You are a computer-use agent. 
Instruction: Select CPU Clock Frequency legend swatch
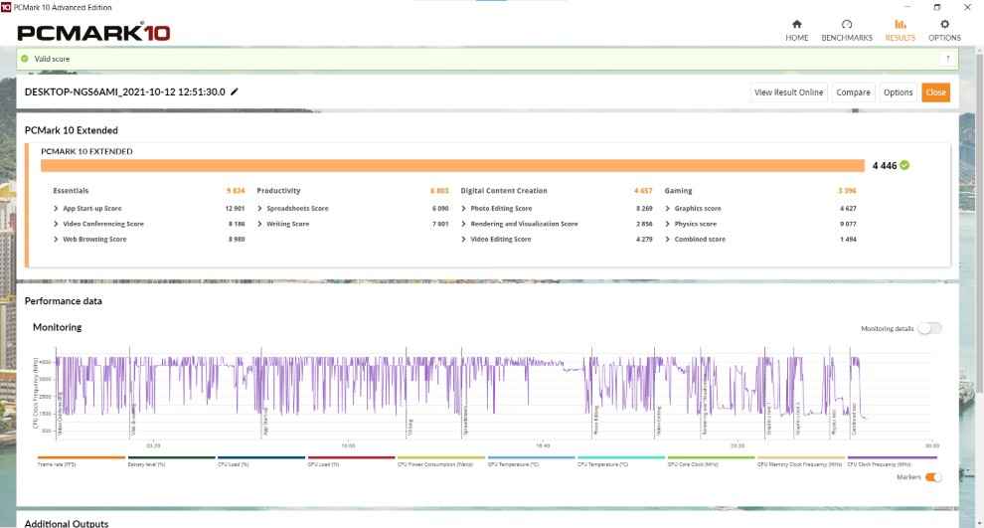[892, 457]
